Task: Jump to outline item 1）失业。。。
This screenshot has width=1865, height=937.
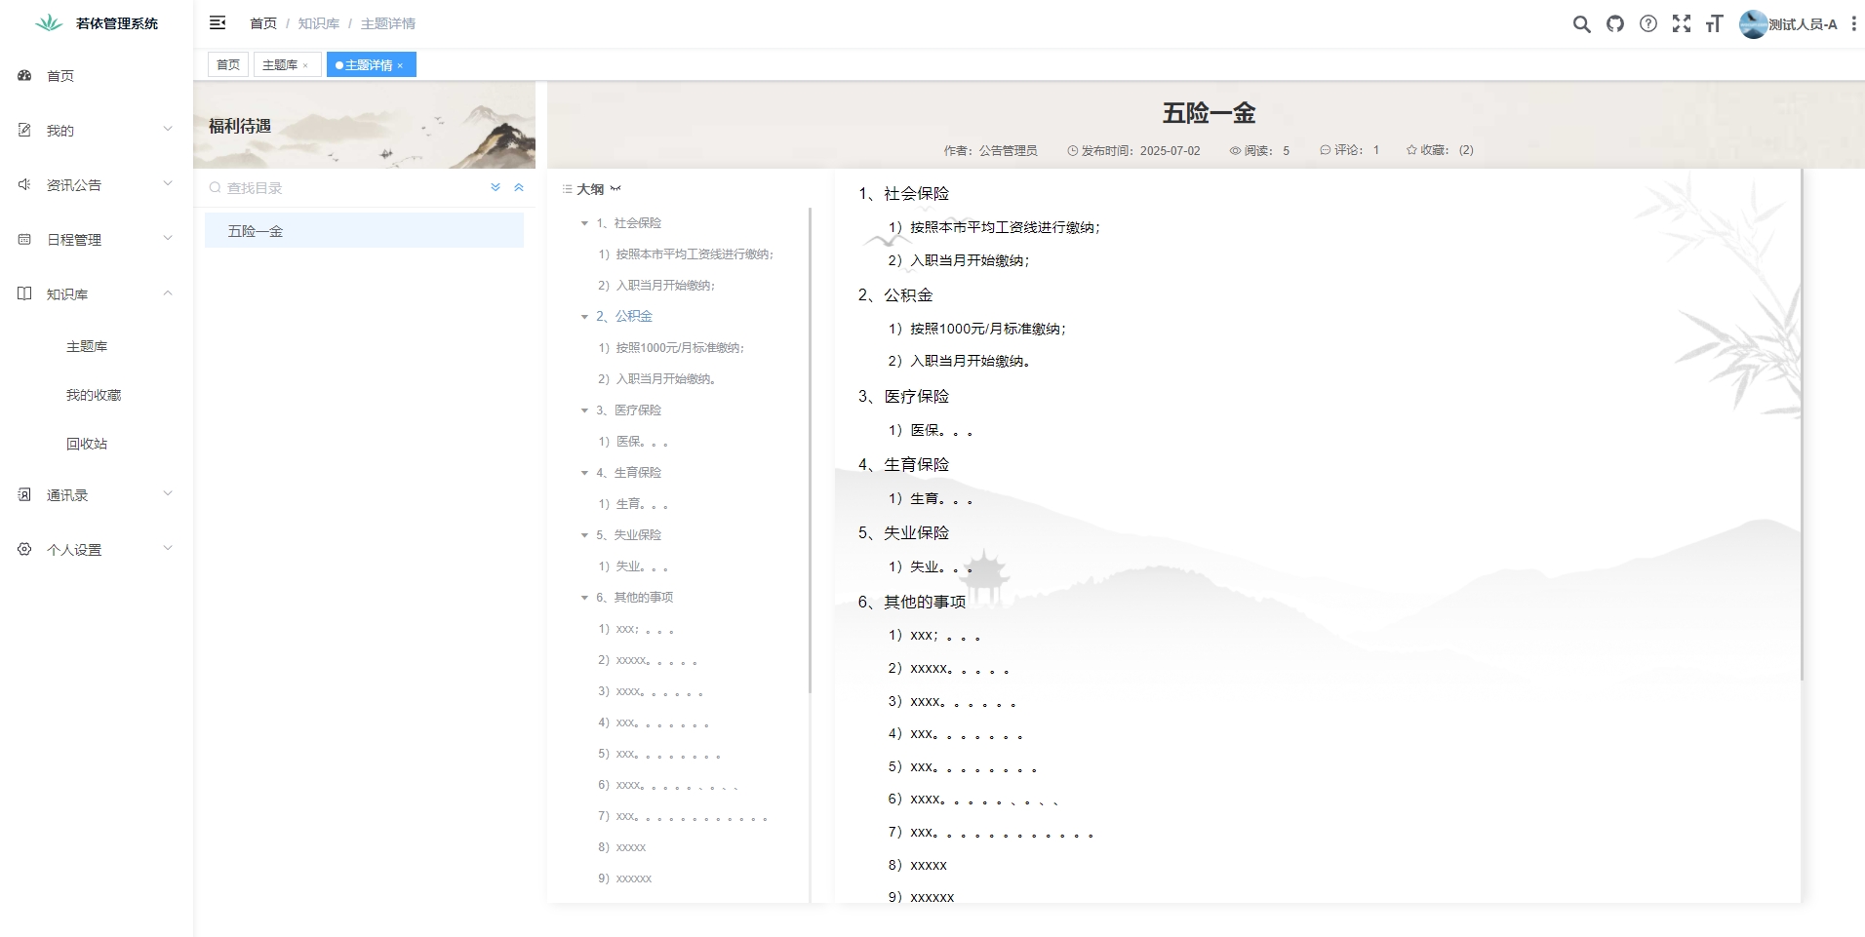Action: (633, 566)
